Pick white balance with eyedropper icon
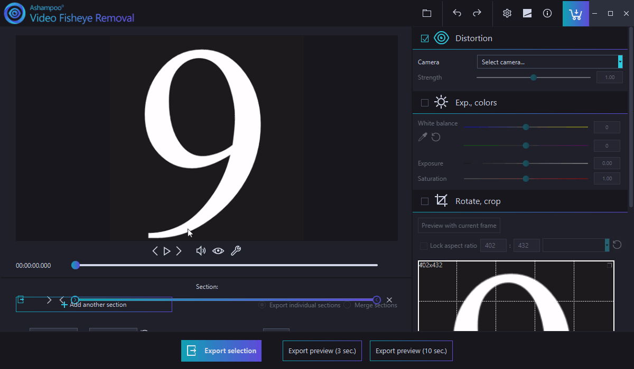Viewport: 634px width, 369px height. [x=423, y=137]
